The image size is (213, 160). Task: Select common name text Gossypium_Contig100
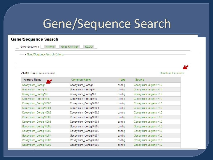83,94
